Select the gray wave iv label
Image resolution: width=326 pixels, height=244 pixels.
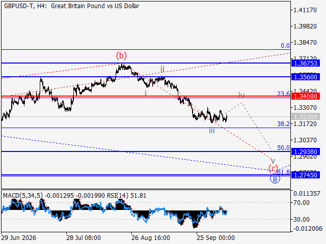click(241, 95)
